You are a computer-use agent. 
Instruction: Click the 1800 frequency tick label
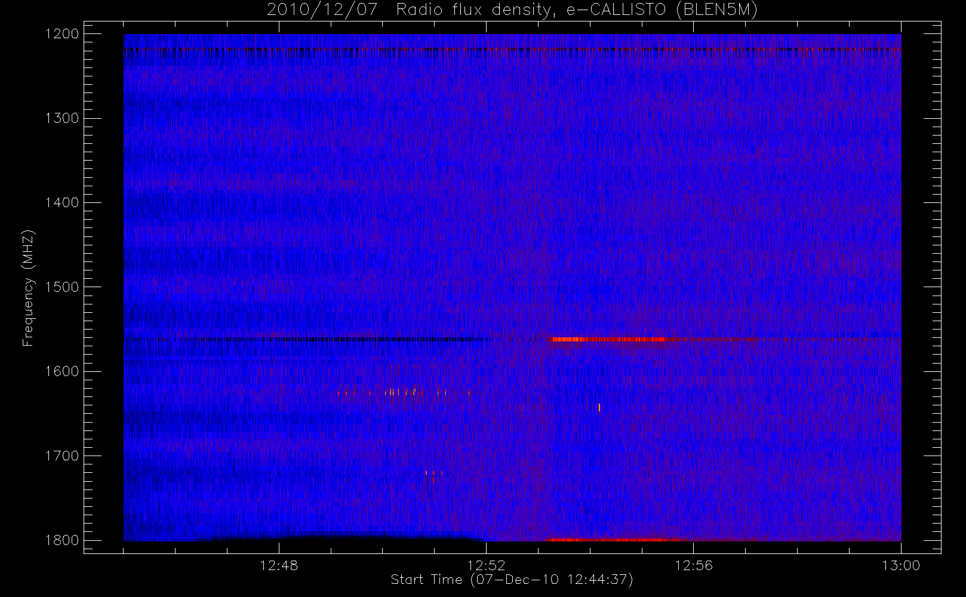[x=62, y=540]
